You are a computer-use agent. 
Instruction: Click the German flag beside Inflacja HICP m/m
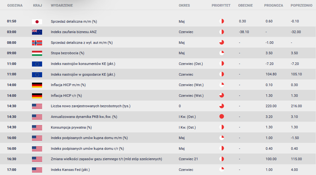coord(37,85)
